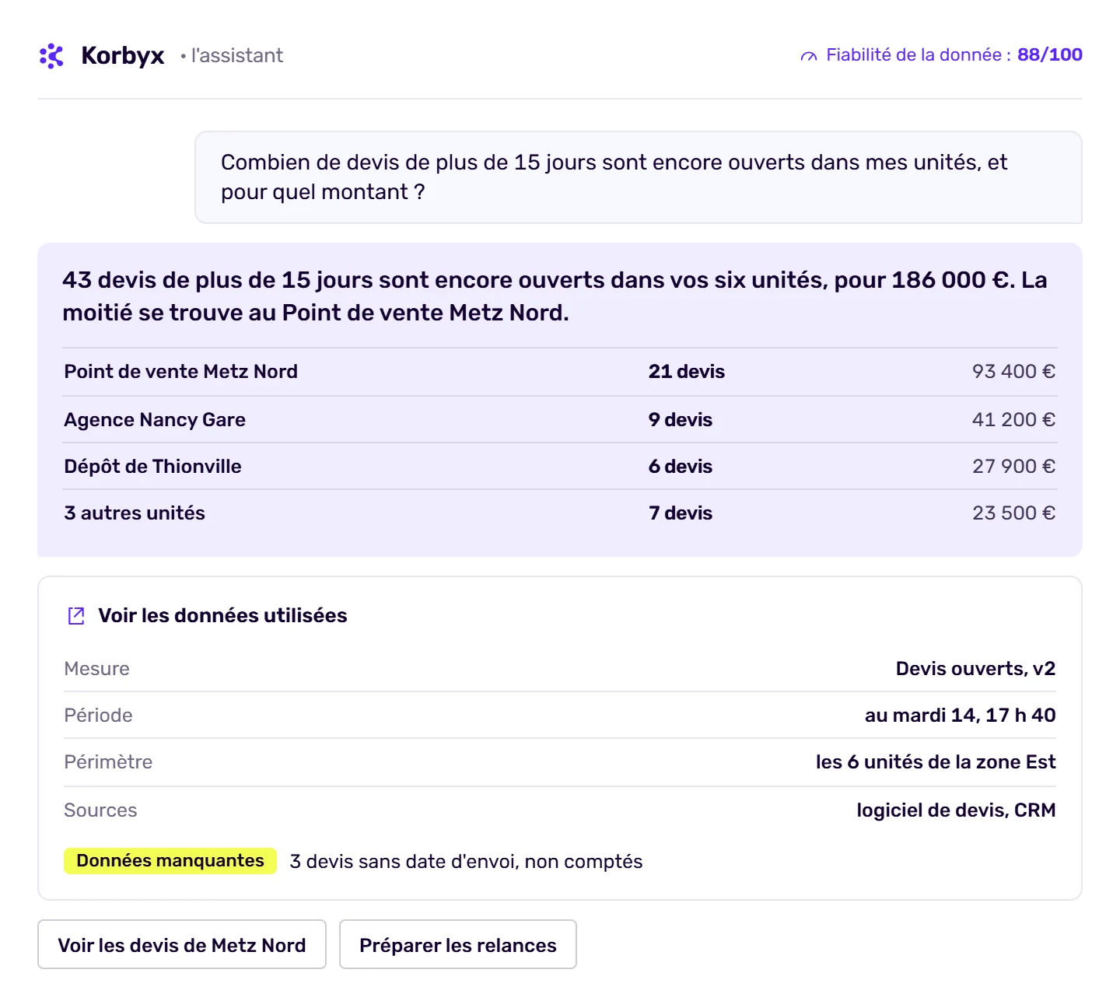The height and width of the screenshot is (1008, 1120).
Task: Click the Mesure label
Action: click(96, 669)
